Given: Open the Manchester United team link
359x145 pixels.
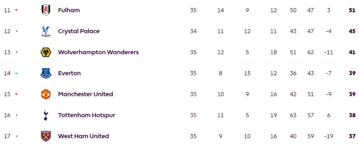Looking at the screenshot, I should [86, 94].
